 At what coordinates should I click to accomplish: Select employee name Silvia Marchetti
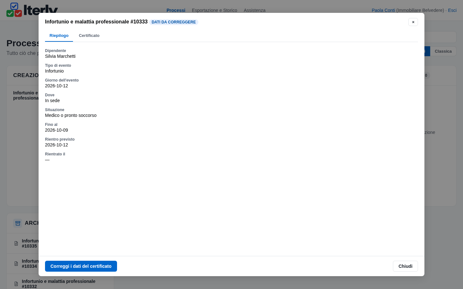pos(60,56)
